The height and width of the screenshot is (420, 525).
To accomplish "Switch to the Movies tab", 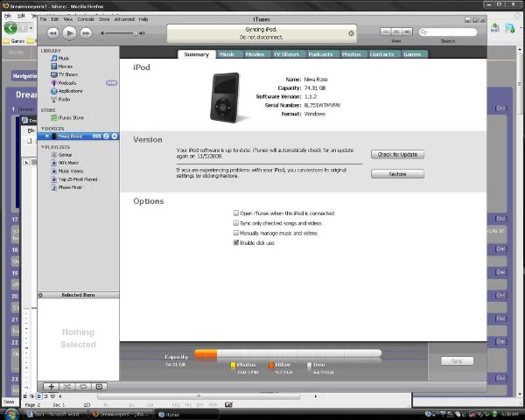I will [255, 54].
